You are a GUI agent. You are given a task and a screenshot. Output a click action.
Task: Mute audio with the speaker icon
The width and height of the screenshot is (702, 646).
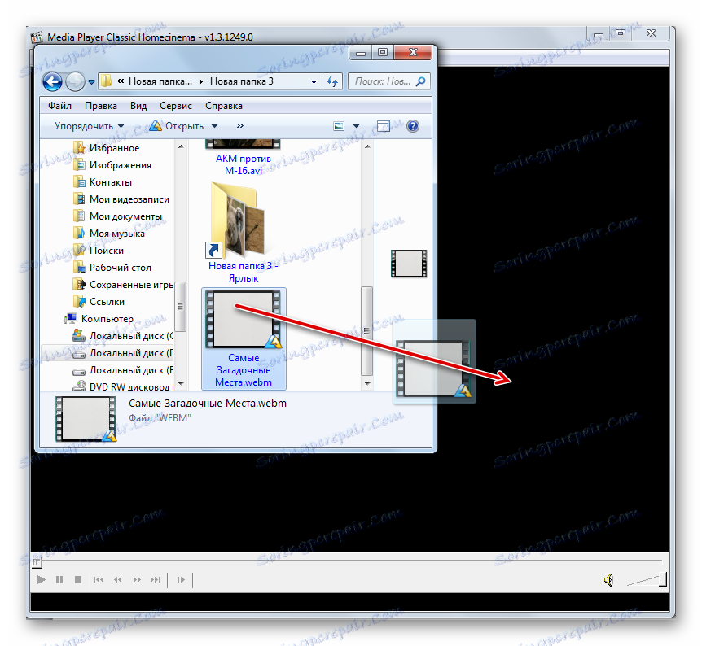[608, 580]
